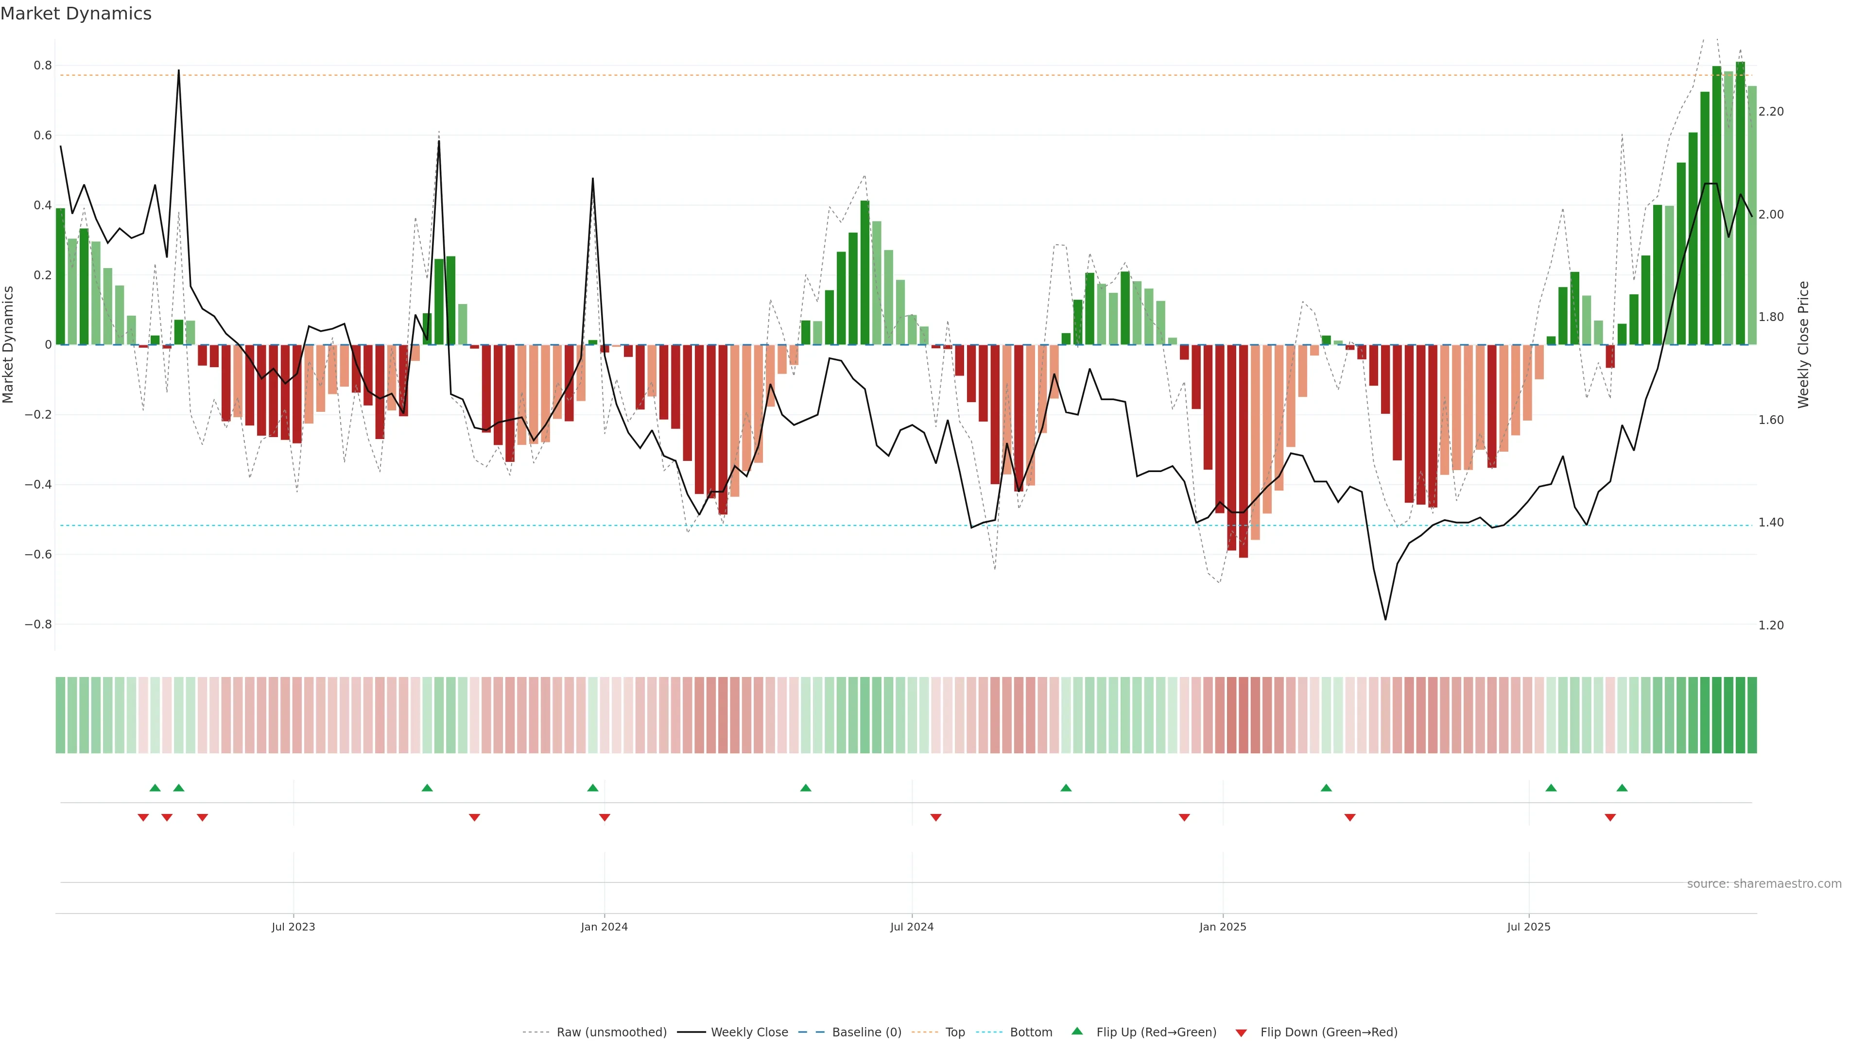Click the red Flip Down triangle in legend
Screen dimensions: 1866x1049
tap(1241, 1032)
